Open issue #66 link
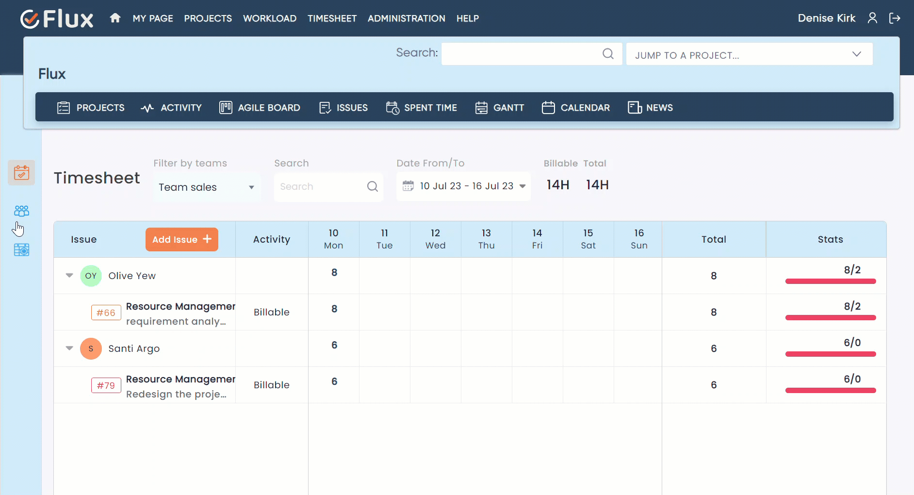This screenshot has width=914, height=495. click(106, 313)
